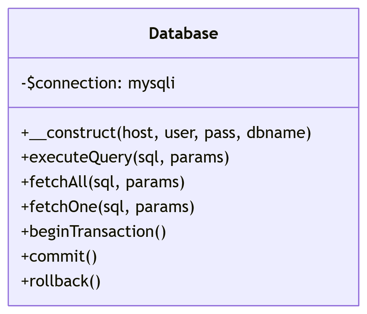Select the +fetchAll method
The height and width of the screenshot is (314, 367).
click(x=103, y=182)
